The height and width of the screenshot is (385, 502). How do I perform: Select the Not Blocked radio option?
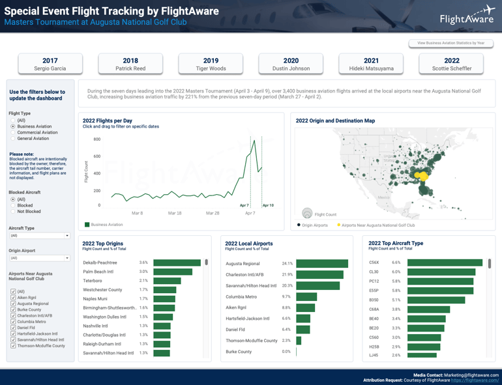pyautogui.click(x=13, y=212)
